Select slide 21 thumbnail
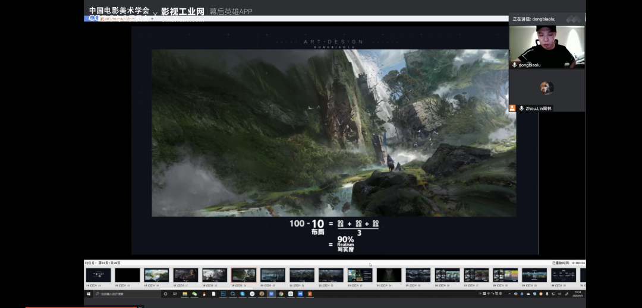Image resolution: width=642 pixels, height=308 pixels. point(302,275)
